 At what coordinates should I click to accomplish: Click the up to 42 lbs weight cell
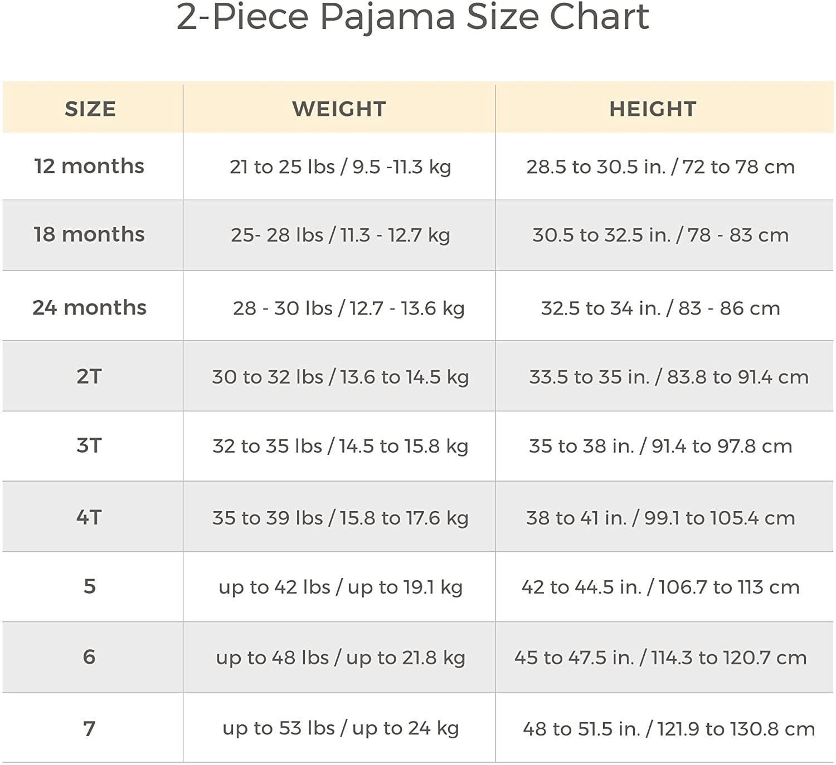(340, 587)
